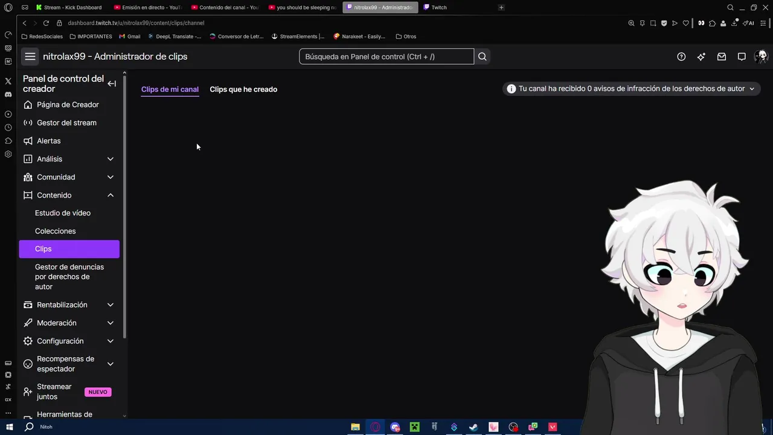Open Página de Creador
Image resolution: width=773 pixels, height=435 pixels.
[x=69, y=105]
